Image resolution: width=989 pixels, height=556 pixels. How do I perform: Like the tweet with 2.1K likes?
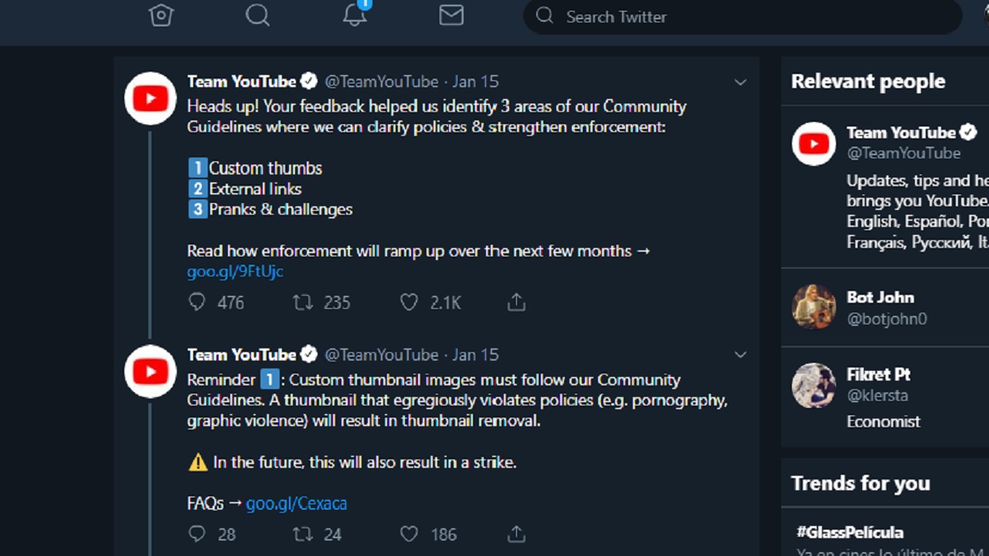pyautogui.click(x=409, y=302)
